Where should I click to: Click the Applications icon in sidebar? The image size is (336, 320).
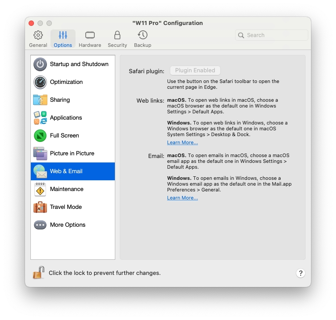click(40, 118)
